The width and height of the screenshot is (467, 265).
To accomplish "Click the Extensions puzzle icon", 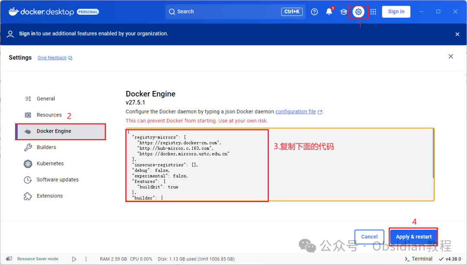I will coord(28,196).
